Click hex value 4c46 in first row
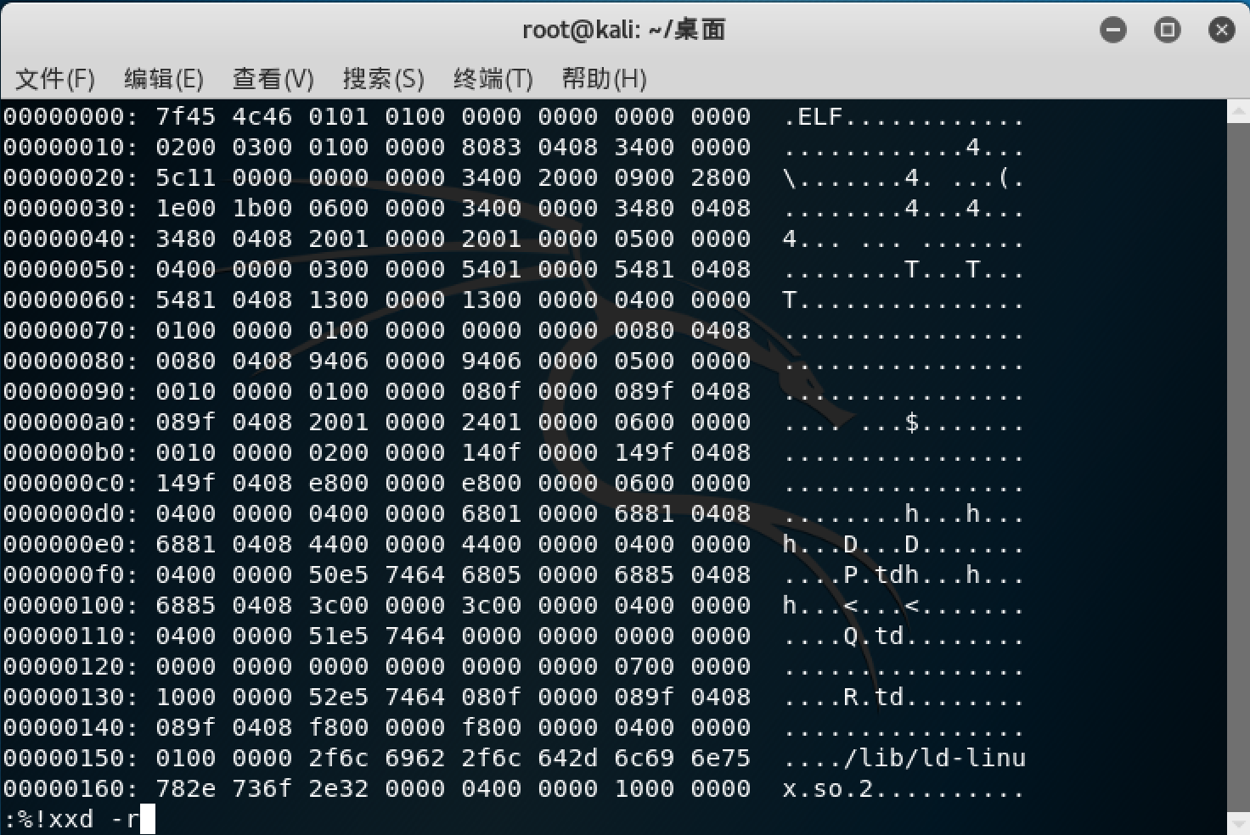This screenshot has width=1250, height=835. coord(262,116)
